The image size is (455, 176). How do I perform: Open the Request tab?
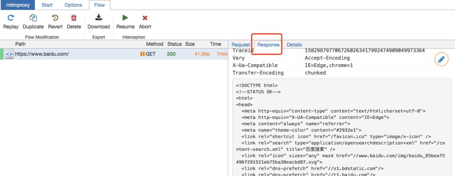[241, 45]
